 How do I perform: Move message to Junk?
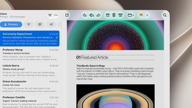point(120,15)
